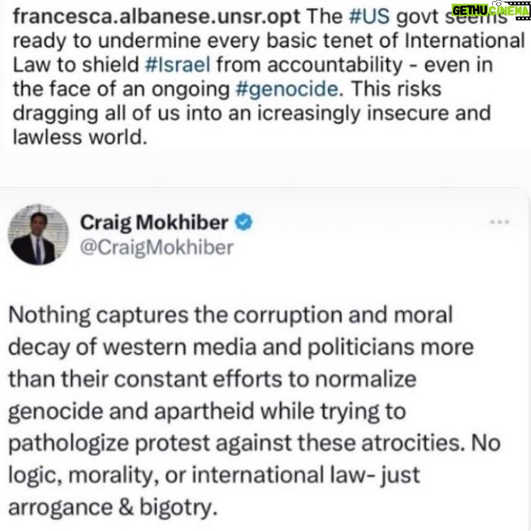Click the Craig Mokhiber display name
The width and height of the screenshot is (531, 531).
[154, 223]
